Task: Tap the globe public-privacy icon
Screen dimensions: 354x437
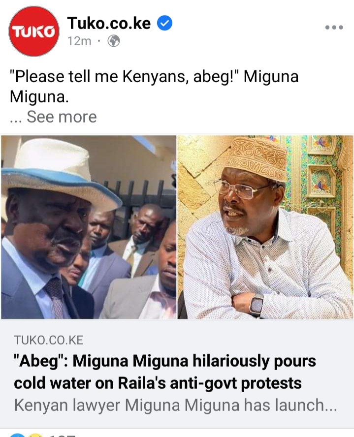Action: point(114,41)
